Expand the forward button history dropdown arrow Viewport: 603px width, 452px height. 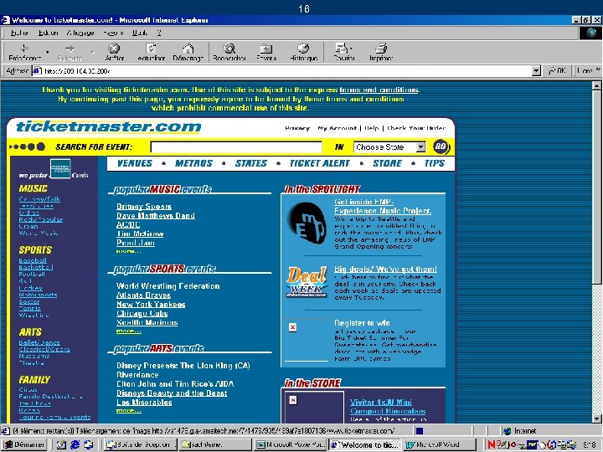coord(92,52)
